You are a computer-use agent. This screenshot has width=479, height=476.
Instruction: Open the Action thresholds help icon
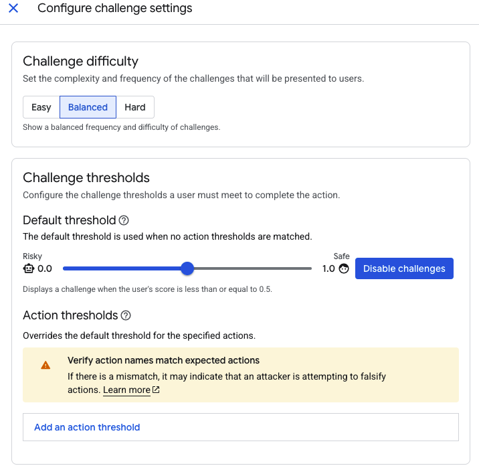126,315
